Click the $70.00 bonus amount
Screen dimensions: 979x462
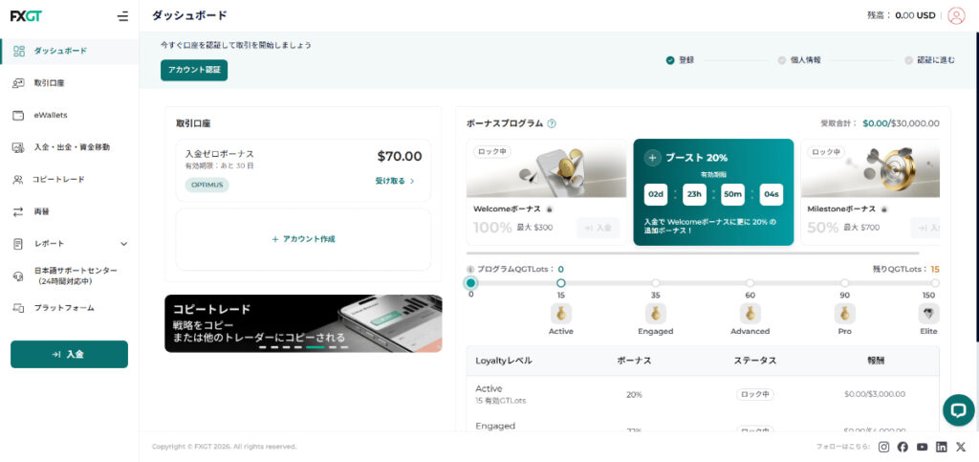[400, 156]
